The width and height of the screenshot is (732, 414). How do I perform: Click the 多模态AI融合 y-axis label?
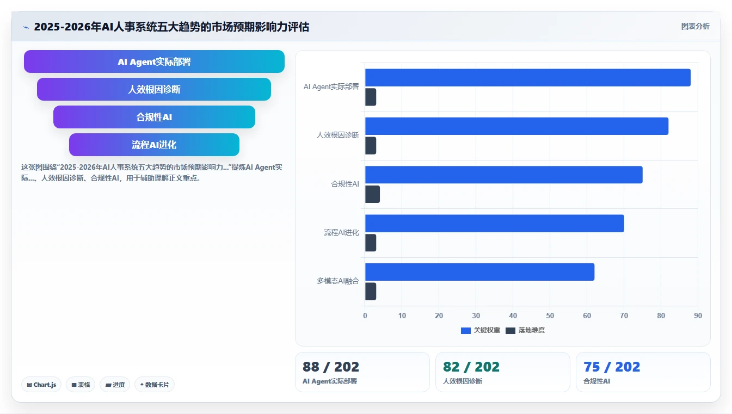(x=338, y=281)
